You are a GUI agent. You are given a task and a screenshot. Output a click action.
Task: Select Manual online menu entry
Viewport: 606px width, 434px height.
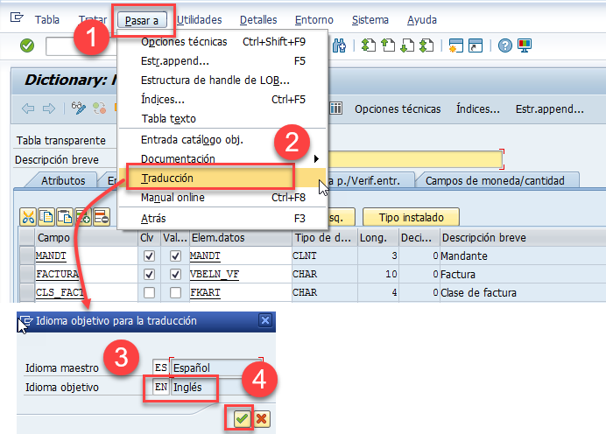coord(222,197)
